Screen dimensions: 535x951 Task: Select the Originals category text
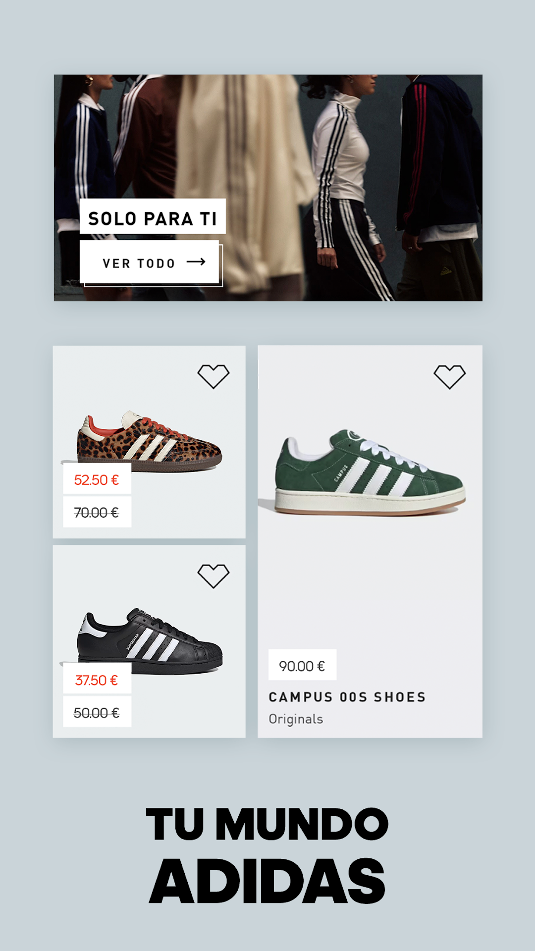296,719
